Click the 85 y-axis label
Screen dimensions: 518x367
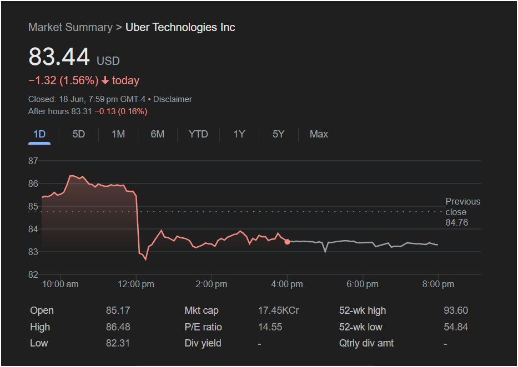click(x=33, y=206)
